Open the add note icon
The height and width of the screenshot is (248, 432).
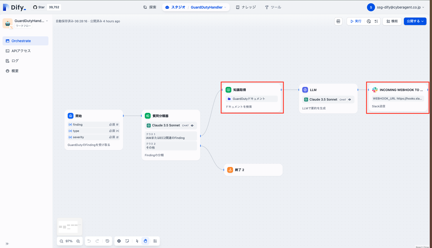[127, 241]
